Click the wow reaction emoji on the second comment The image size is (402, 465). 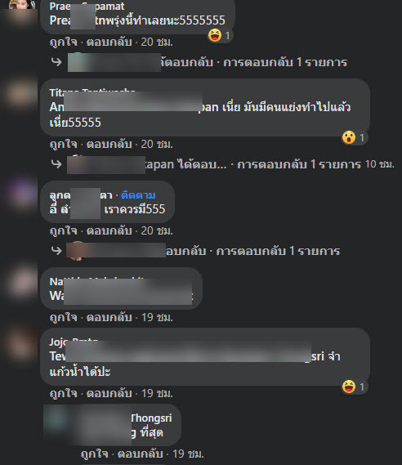coord(349,137)
